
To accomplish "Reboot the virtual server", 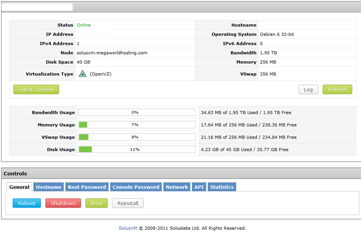I will coord(27,203).
